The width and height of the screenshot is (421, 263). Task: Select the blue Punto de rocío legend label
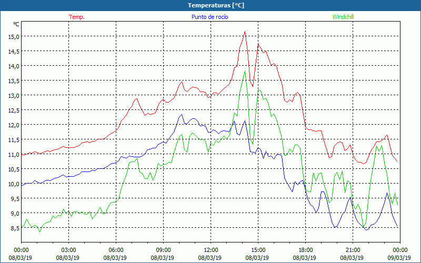click(209, 17)
